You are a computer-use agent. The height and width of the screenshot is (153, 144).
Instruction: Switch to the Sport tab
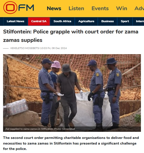tap(125, 21)
